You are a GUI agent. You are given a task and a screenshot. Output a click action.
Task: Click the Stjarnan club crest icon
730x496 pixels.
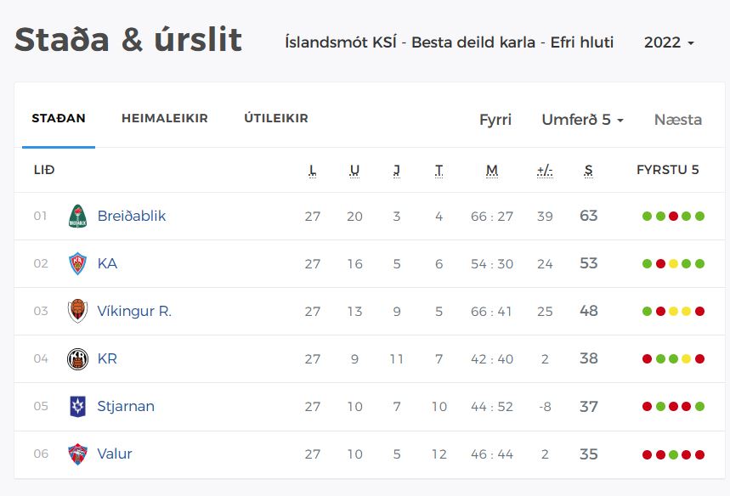(77, 407)
